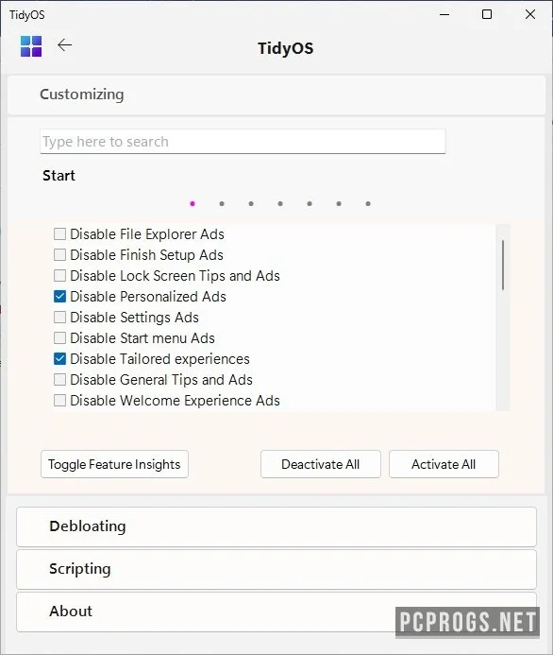Click the vertical scrollbar of the ads list

[503, 318]
